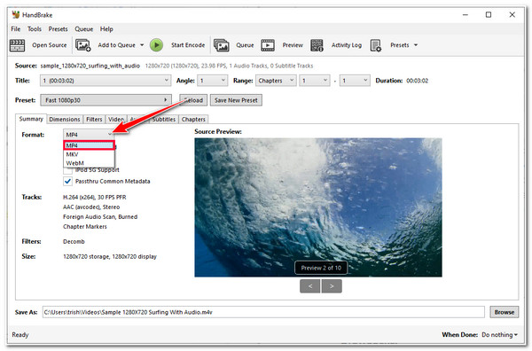The image size is (532, 351).
Task: Click the Browse button
Action: click(x=505, y=312)
